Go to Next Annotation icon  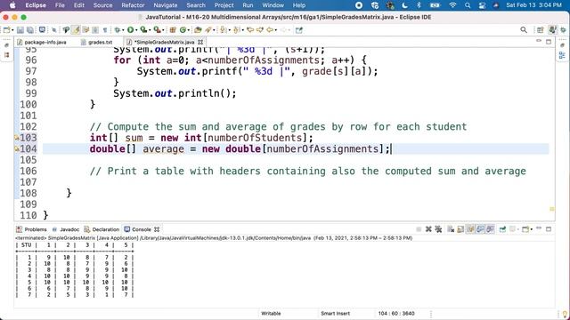coord(224,30)
